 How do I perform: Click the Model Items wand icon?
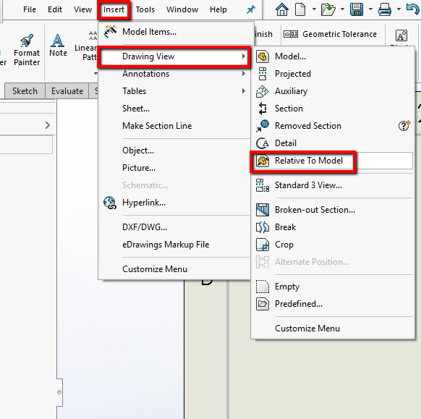point(110,32)
